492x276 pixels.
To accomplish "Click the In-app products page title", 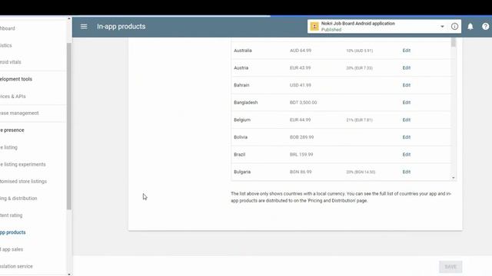I will pyautogui.click(x=121, y=27).
